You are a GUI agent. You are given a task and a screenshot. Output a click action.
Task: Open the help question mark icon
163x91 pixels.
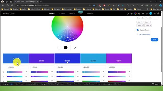coord(139,14)
